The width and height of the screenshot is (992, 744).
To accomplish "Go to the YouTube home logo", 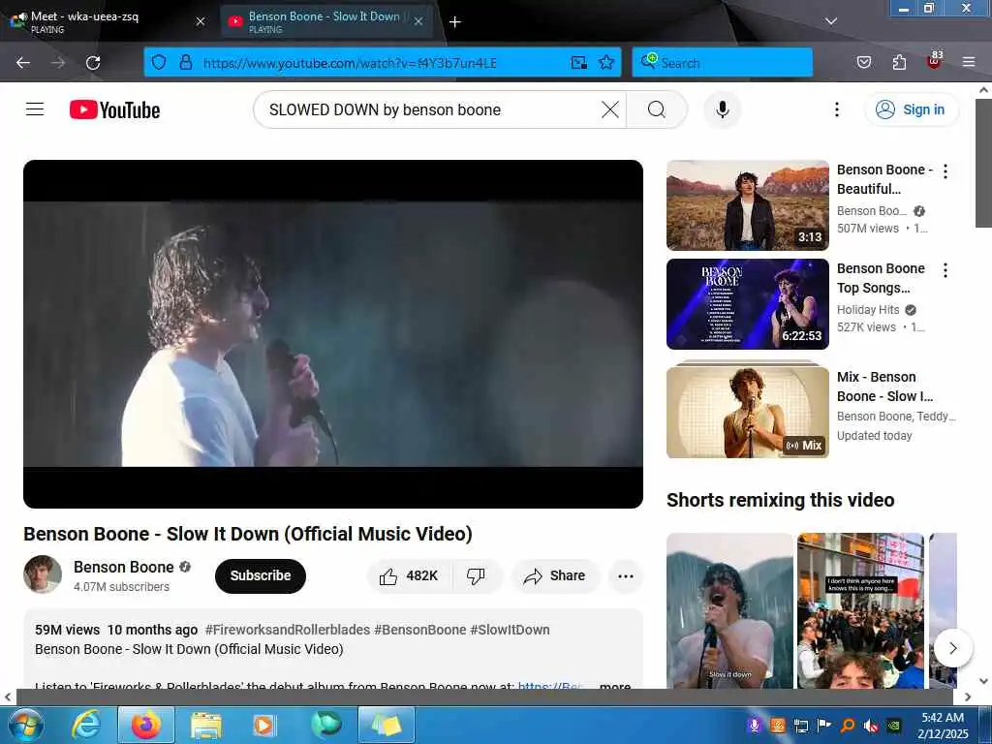I will pos(114,110).
